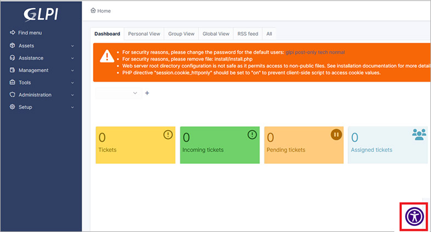Open the dashboard selector dropdown
Image resolution: width=431 pixels, height=232 pixels.
[118, 93]
